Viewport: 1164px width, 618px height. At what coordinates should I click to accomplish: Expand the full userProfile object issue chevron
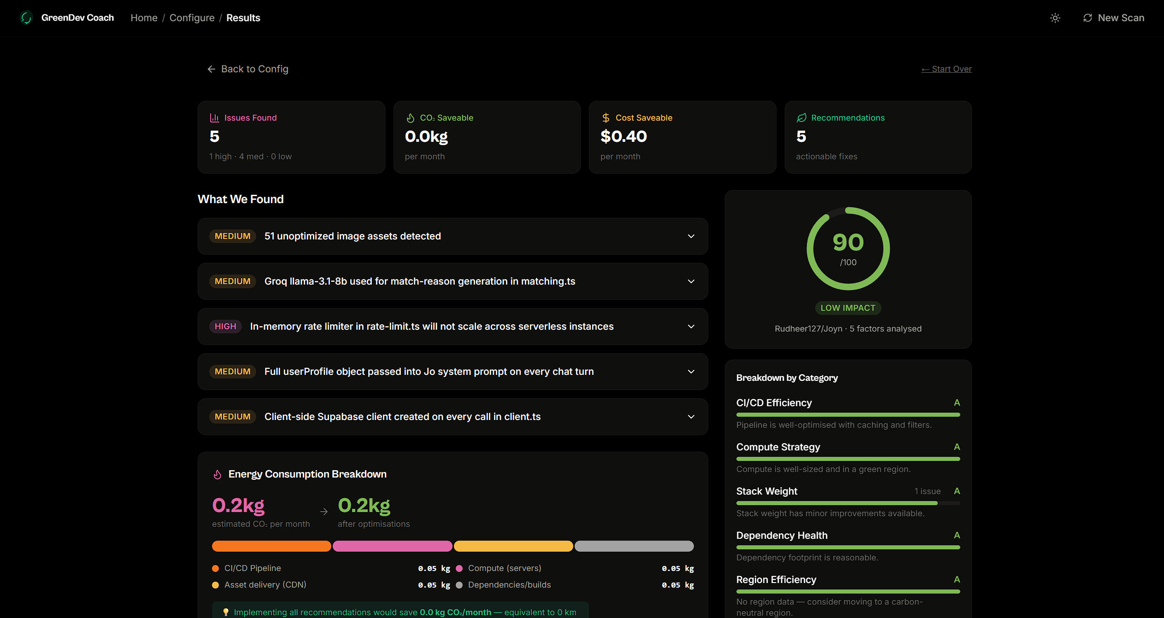(691, 372)
